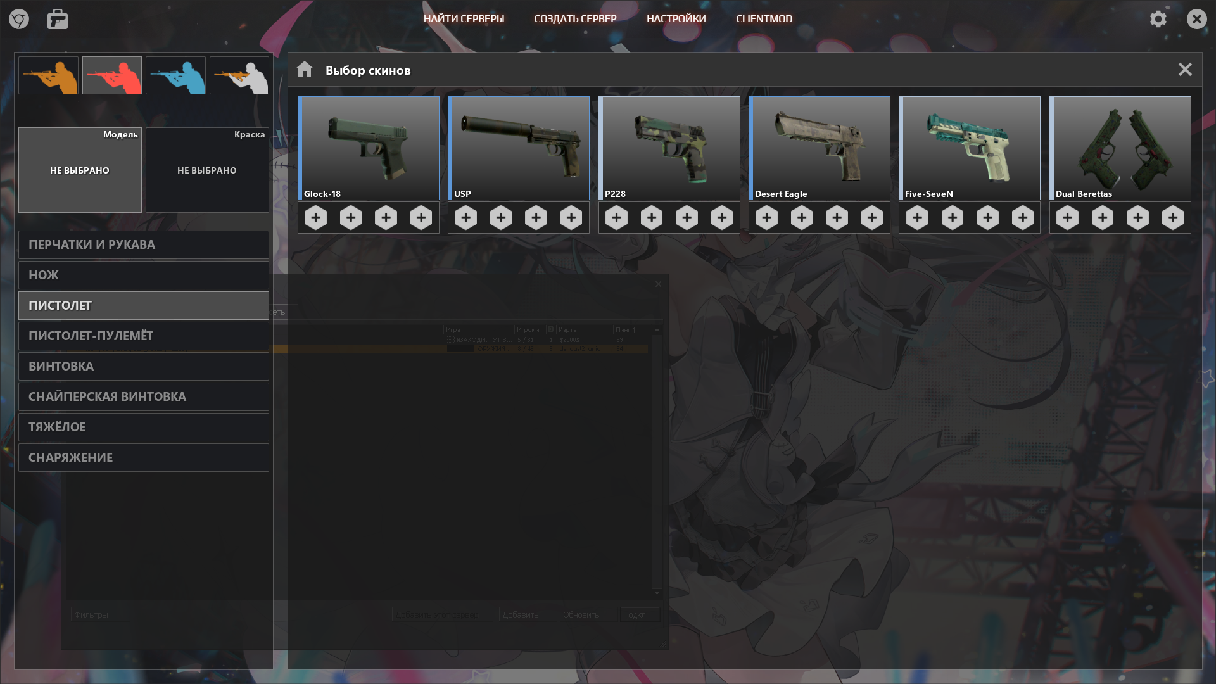This screenshot has width=1216, height=684.
Task: Open НАЙТИ СЕРВЕРЫ menu
Action: click(464, 19)
